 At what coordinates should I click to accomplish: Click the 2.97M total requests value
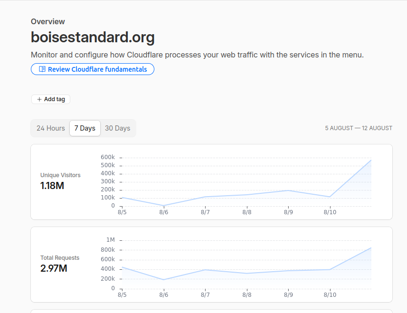coord(54,268)
